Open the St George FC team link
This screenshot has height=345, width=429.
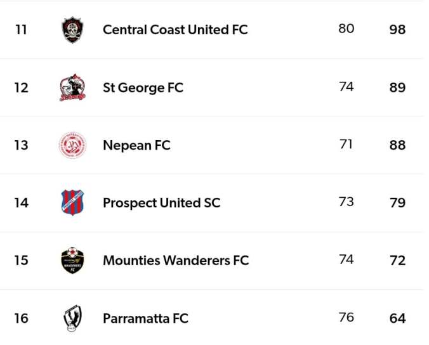[x=143, y=88]
